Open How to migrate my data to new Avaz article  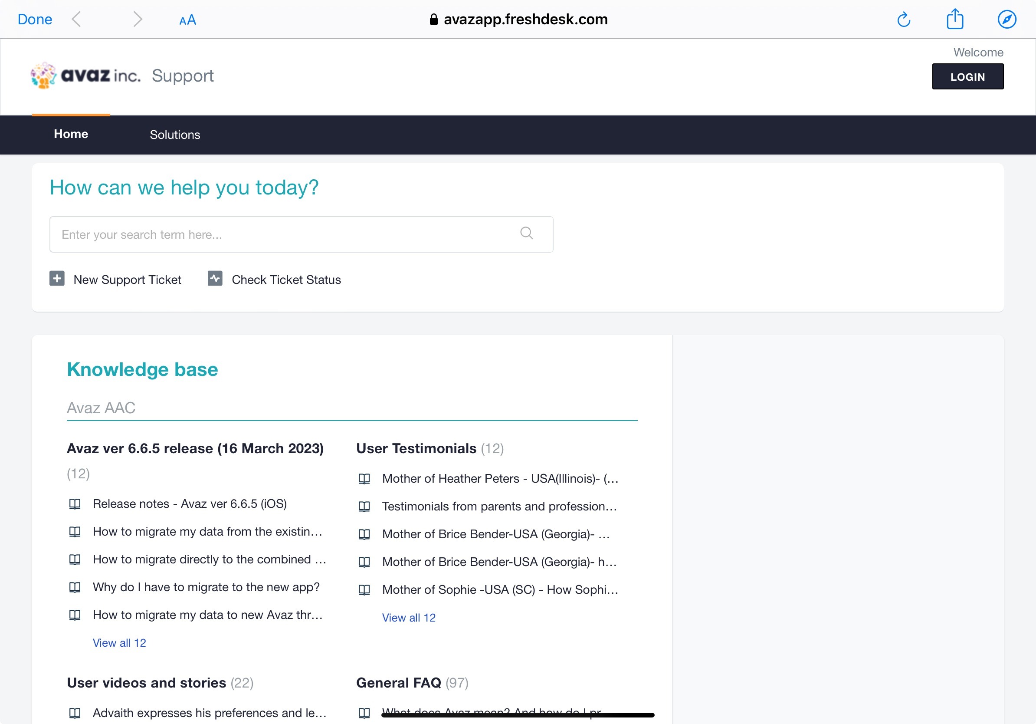point(207,615)
